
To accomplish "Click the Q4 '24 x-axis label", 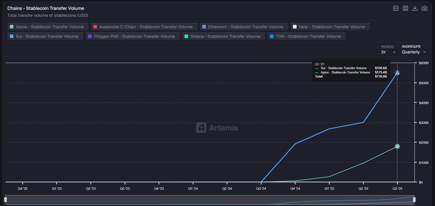I will tap(295, 189).
